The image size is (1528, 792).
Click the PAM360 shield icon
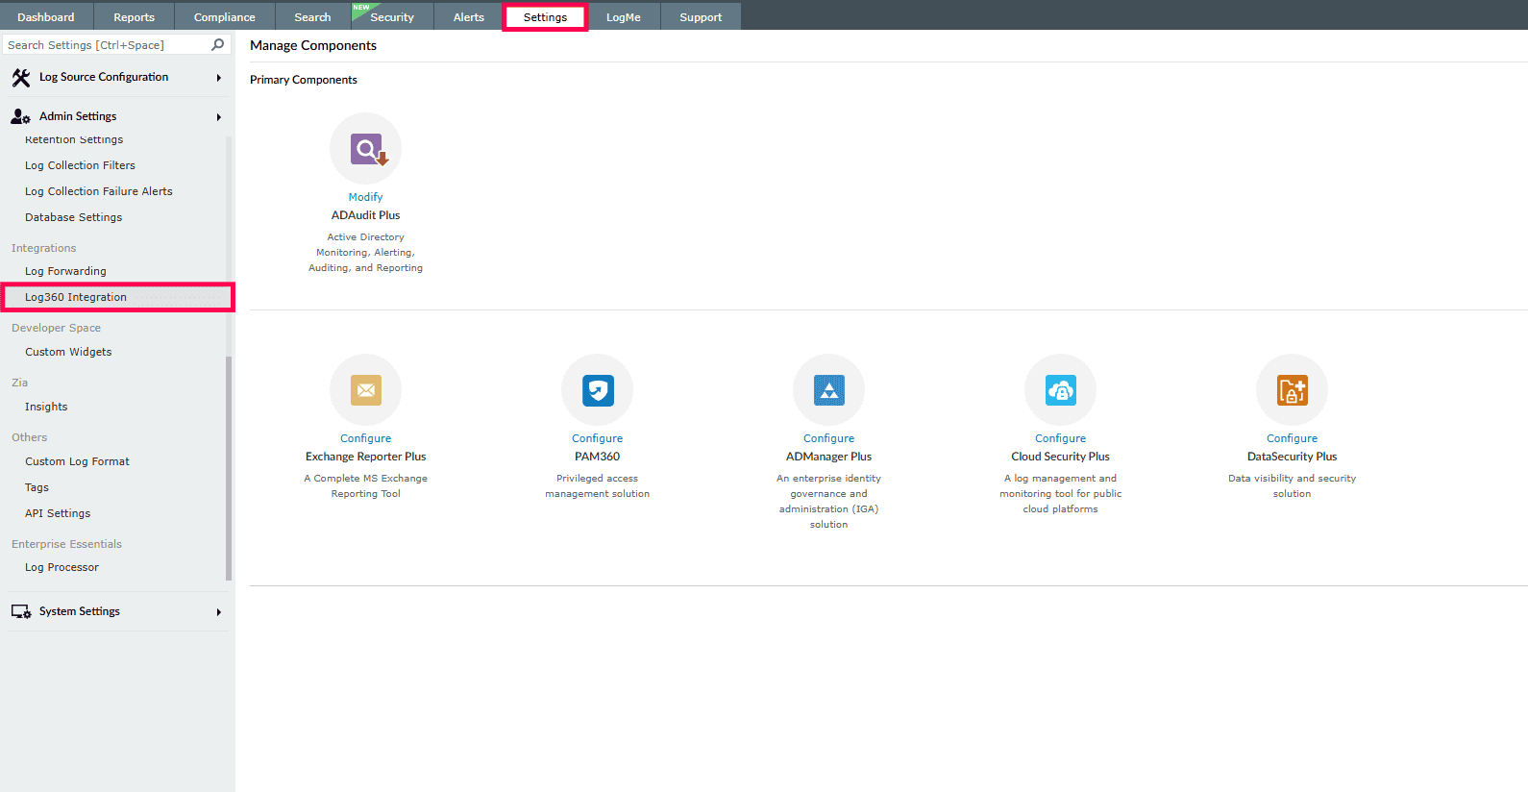[x=598, y=390]
